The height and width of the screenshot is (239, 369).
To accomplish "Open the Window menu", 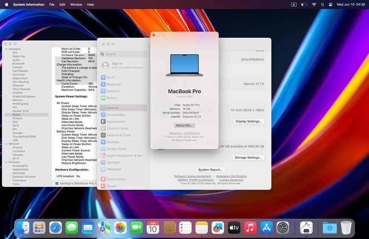I will [x=76, y=5].
